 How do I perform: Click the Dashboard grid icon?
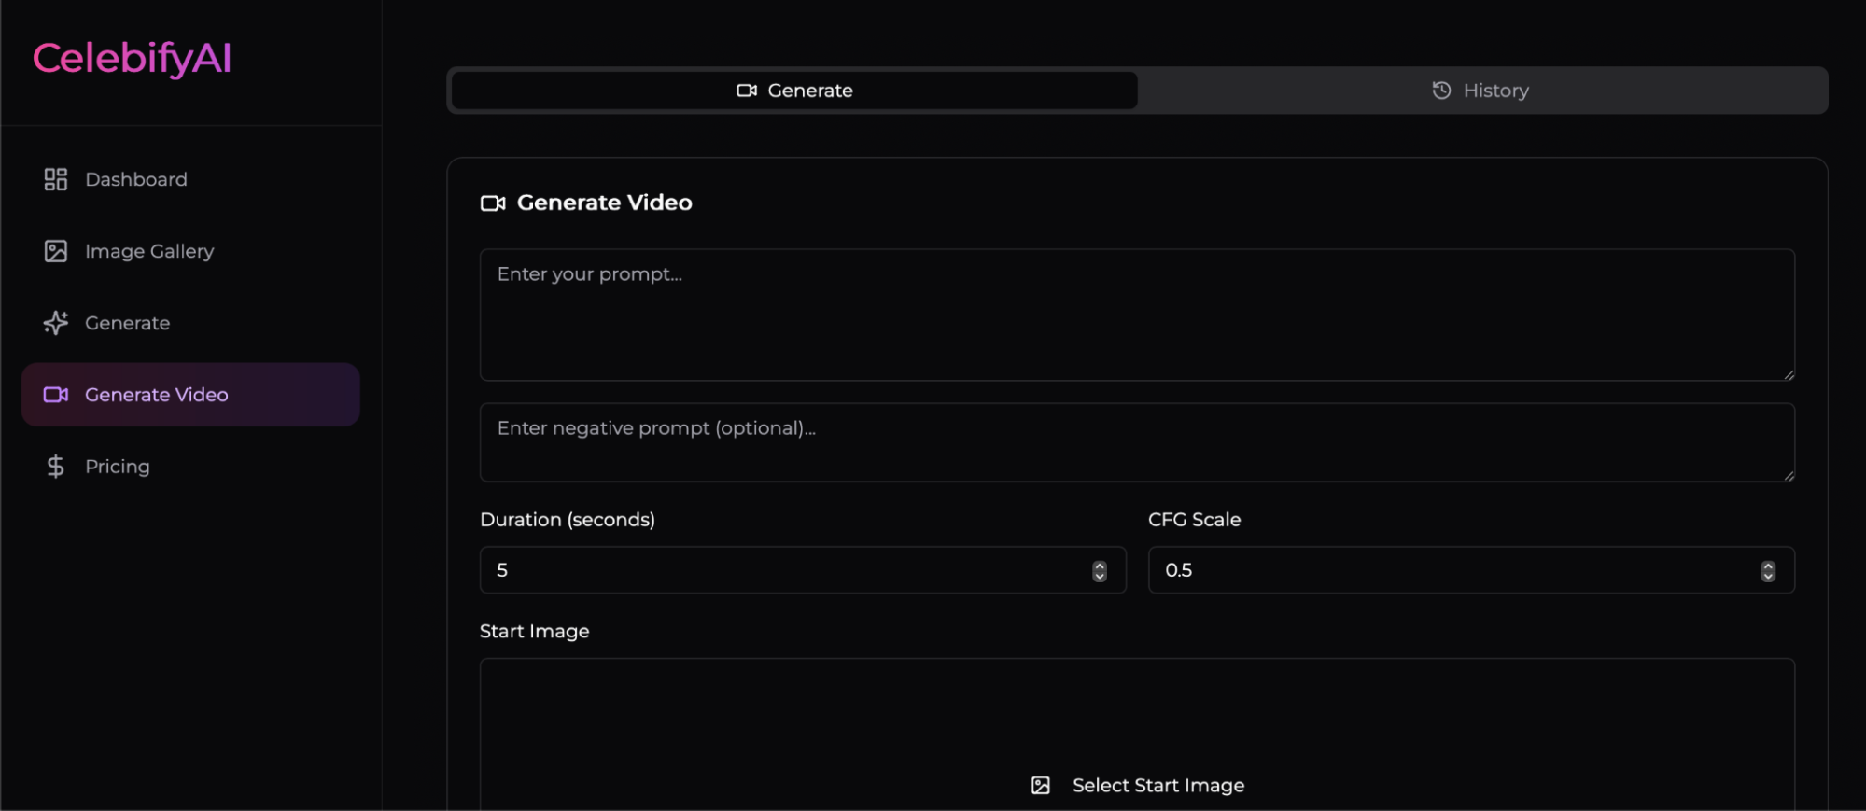tap(56, 179)
